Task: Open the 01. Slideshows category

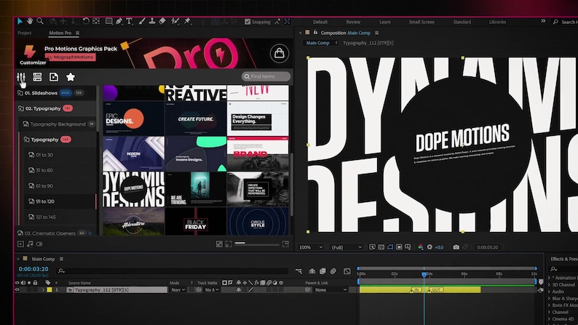Action: tap(55, 93)
